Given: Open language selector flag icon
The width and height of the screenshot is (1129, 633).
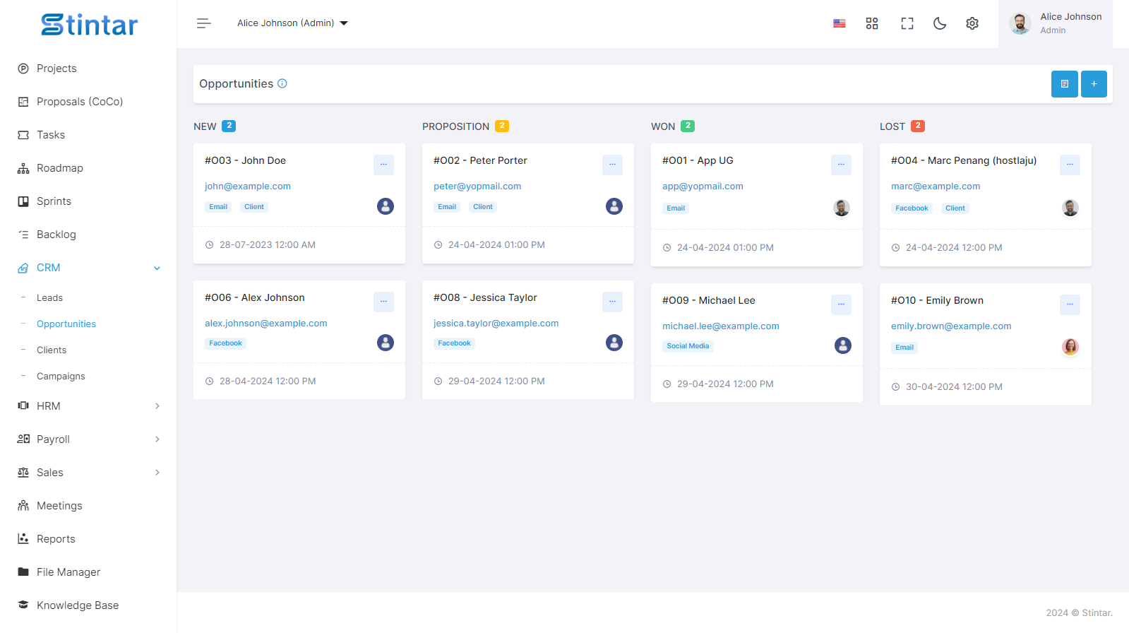Looking at the screenshot, I should 840,23.
